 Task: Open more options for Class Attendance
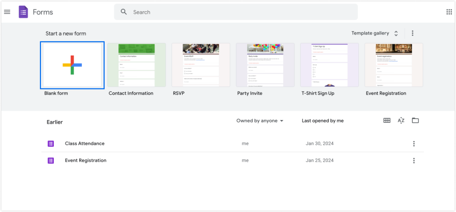tap(414, 144)
